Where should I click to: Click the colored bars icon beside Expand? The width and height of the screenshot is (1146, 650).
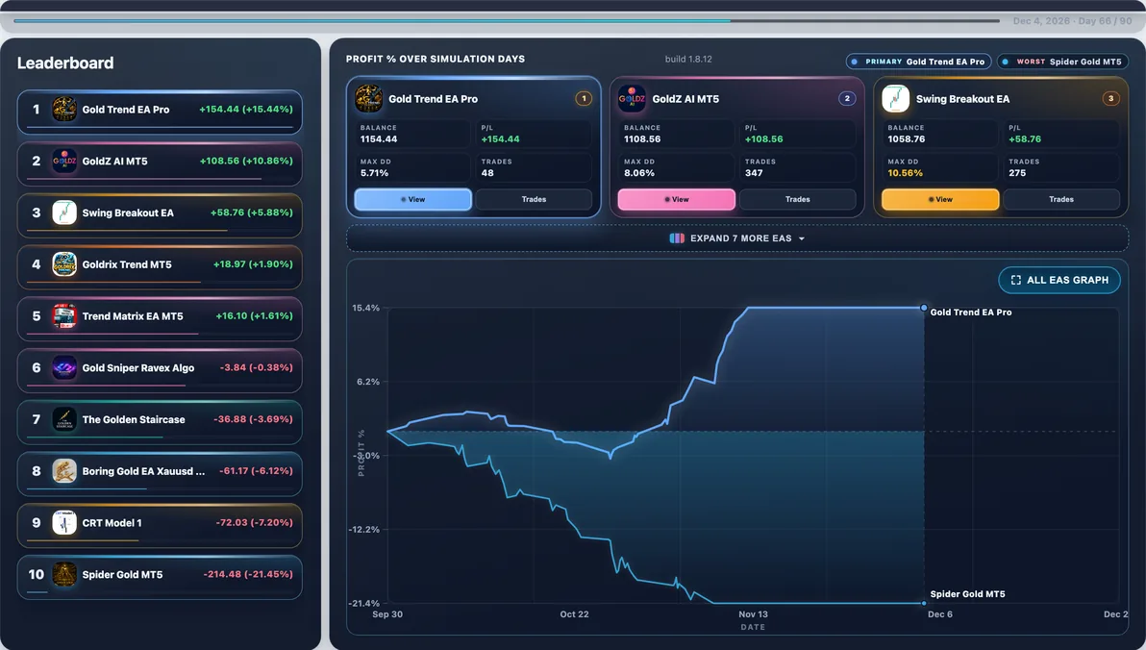tap(677, 238)
